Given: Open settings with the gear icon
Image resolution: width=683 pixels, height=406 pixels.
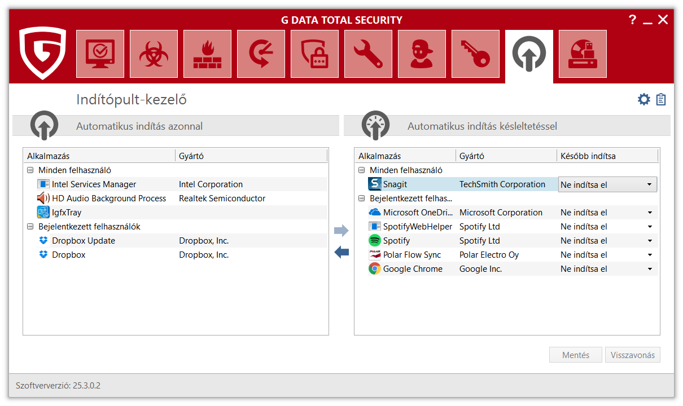Looking at the screenshot, I should (644, 100).
